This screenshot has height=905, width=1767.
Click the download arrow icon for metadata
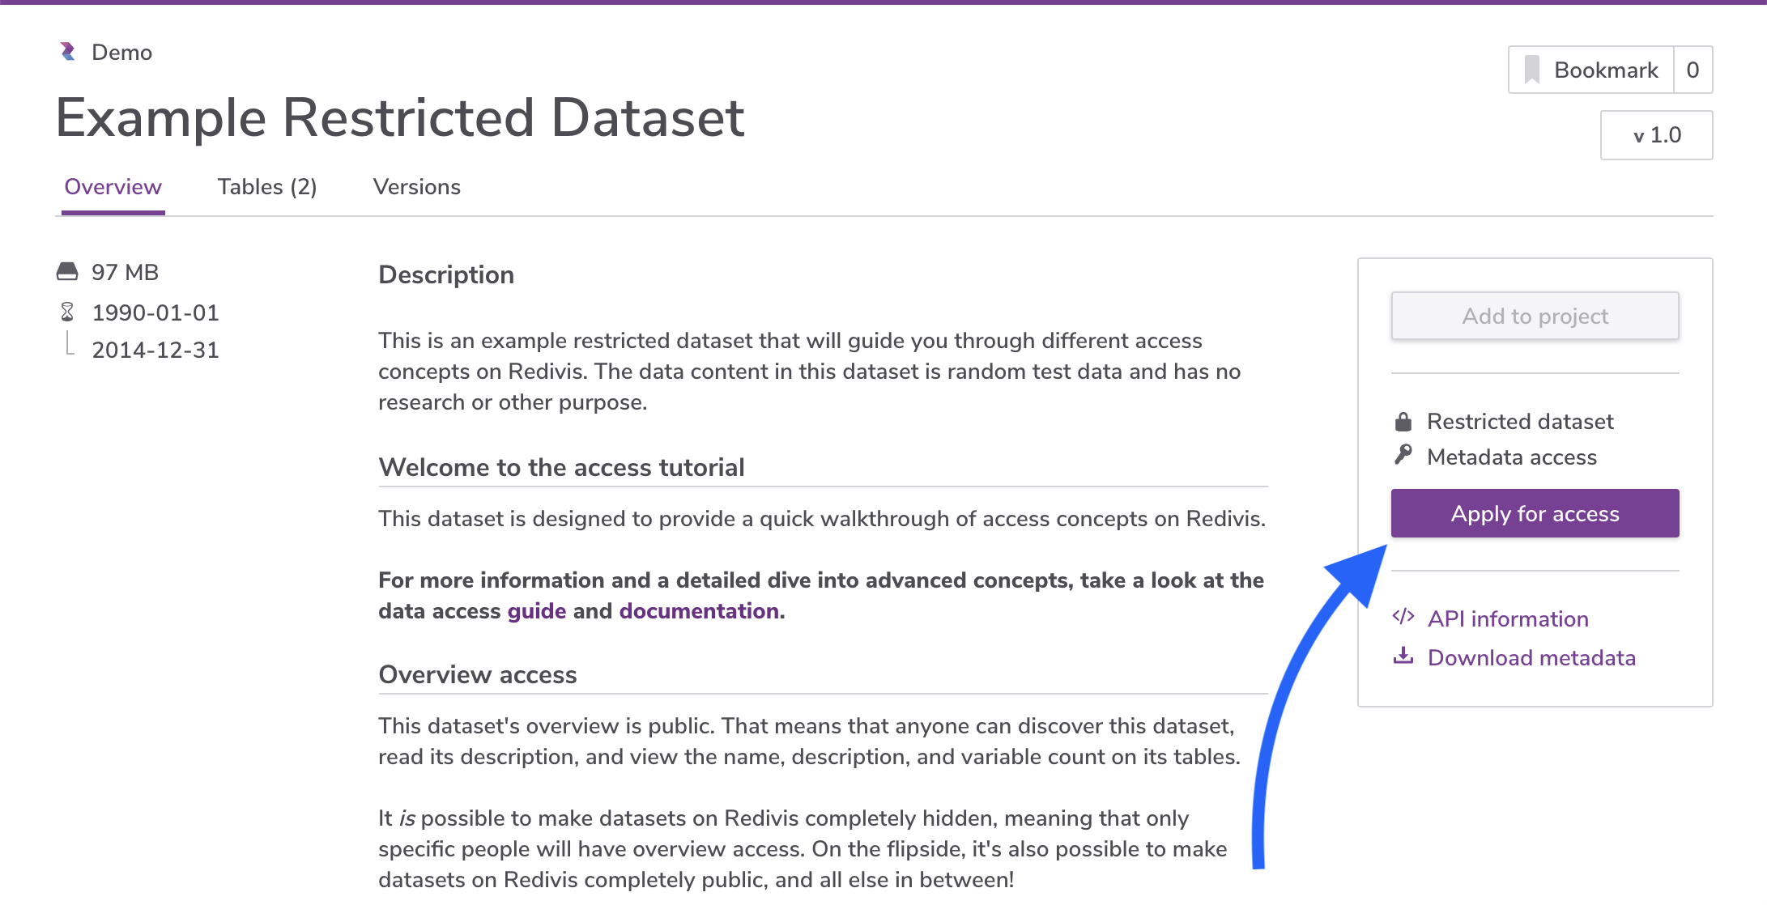1403,656
